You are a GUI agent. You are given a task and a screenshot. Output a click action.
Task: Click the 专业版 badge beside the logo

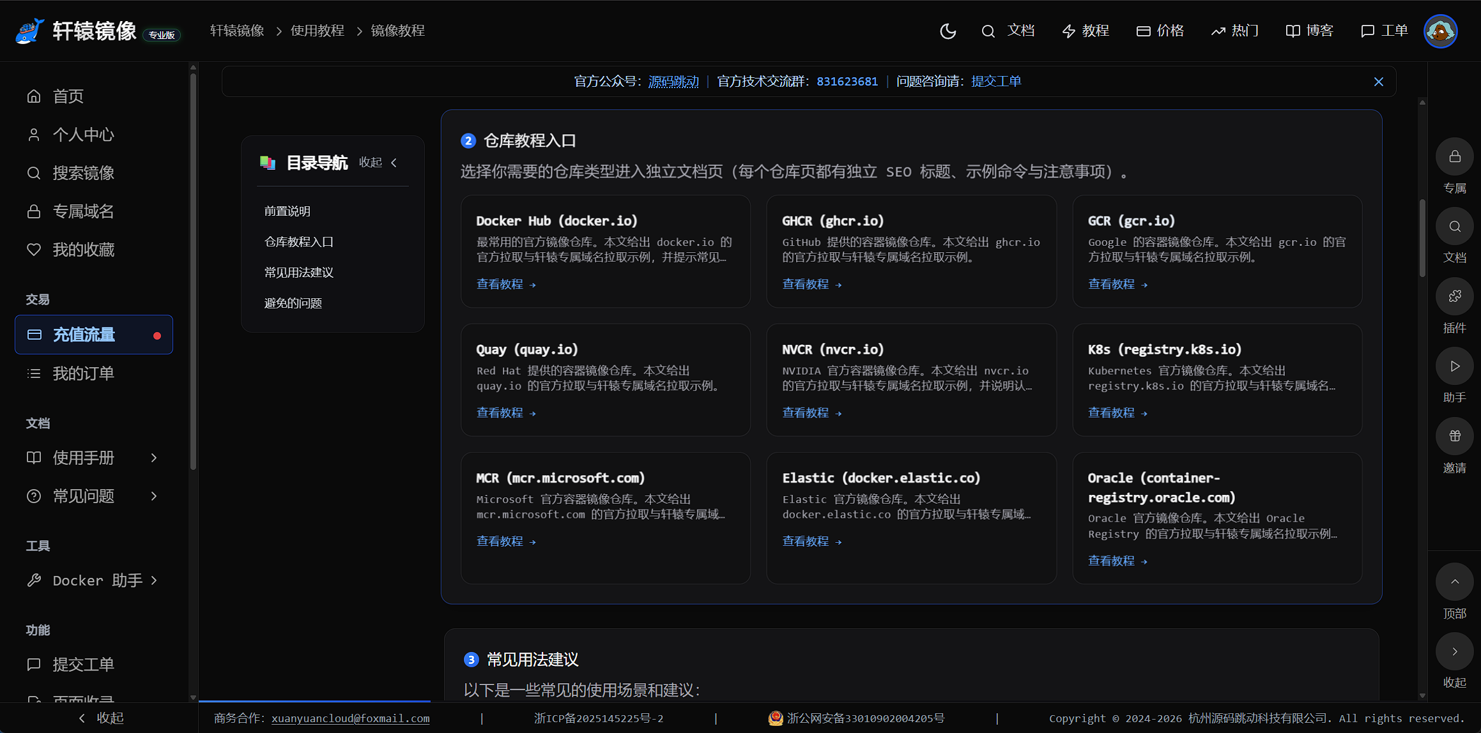coord(162,35)
